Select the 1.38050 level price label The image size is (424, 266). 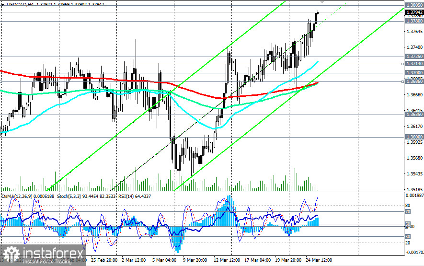tap(414, 5)
